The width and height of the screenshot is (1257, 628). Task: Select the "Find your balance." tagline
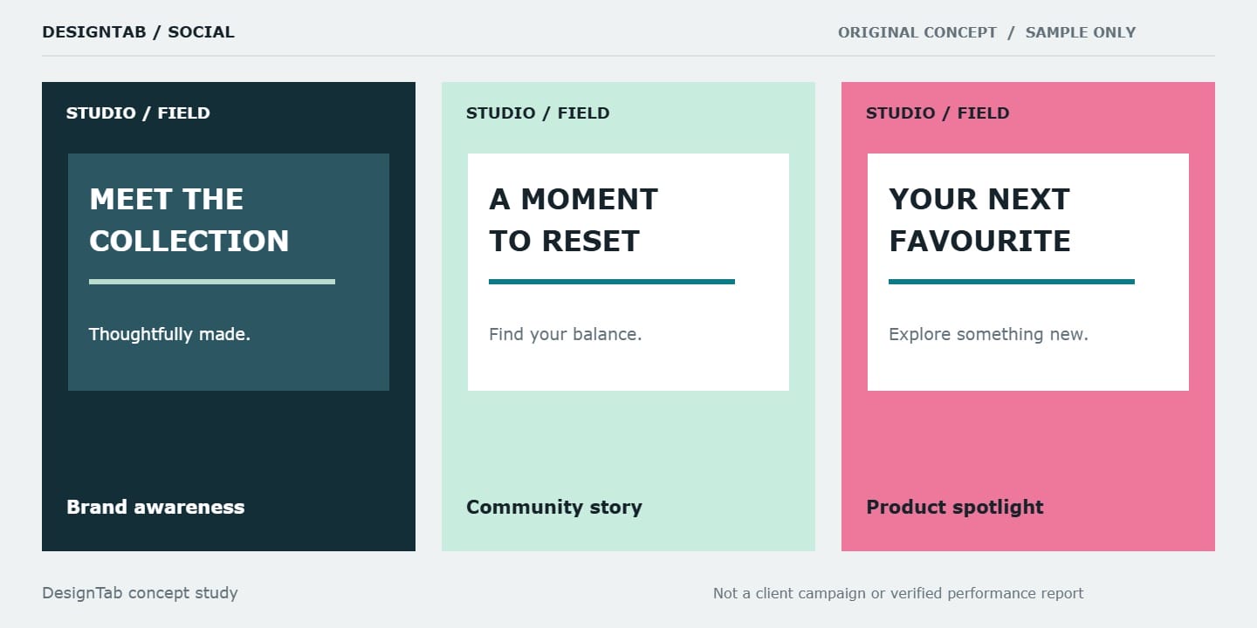566,334
